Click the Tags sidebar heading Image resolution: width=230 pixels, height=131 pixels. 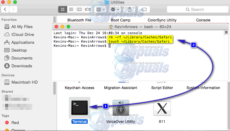pyautogui.click(x=5, y=116)
